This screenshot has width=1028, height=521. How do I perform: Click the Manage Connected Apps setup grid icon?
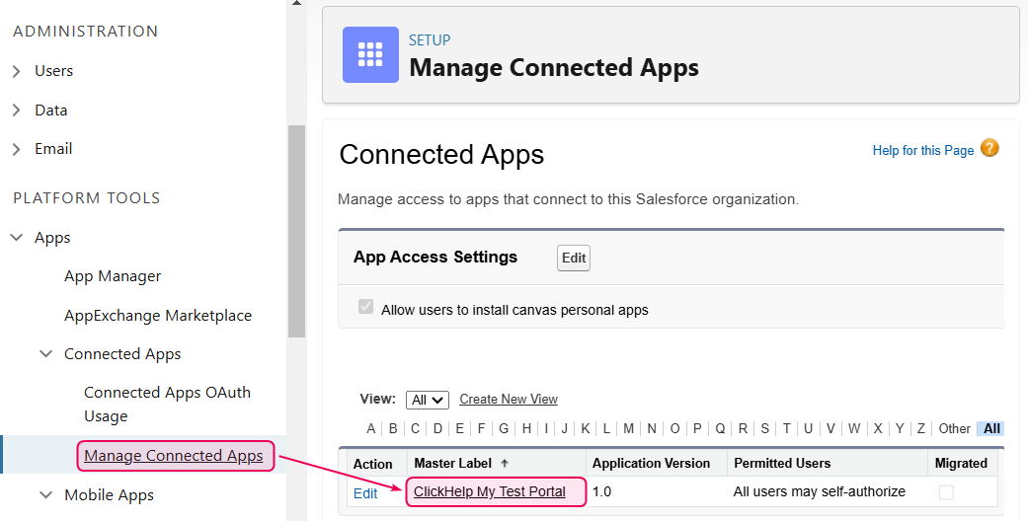click(370, 54)
